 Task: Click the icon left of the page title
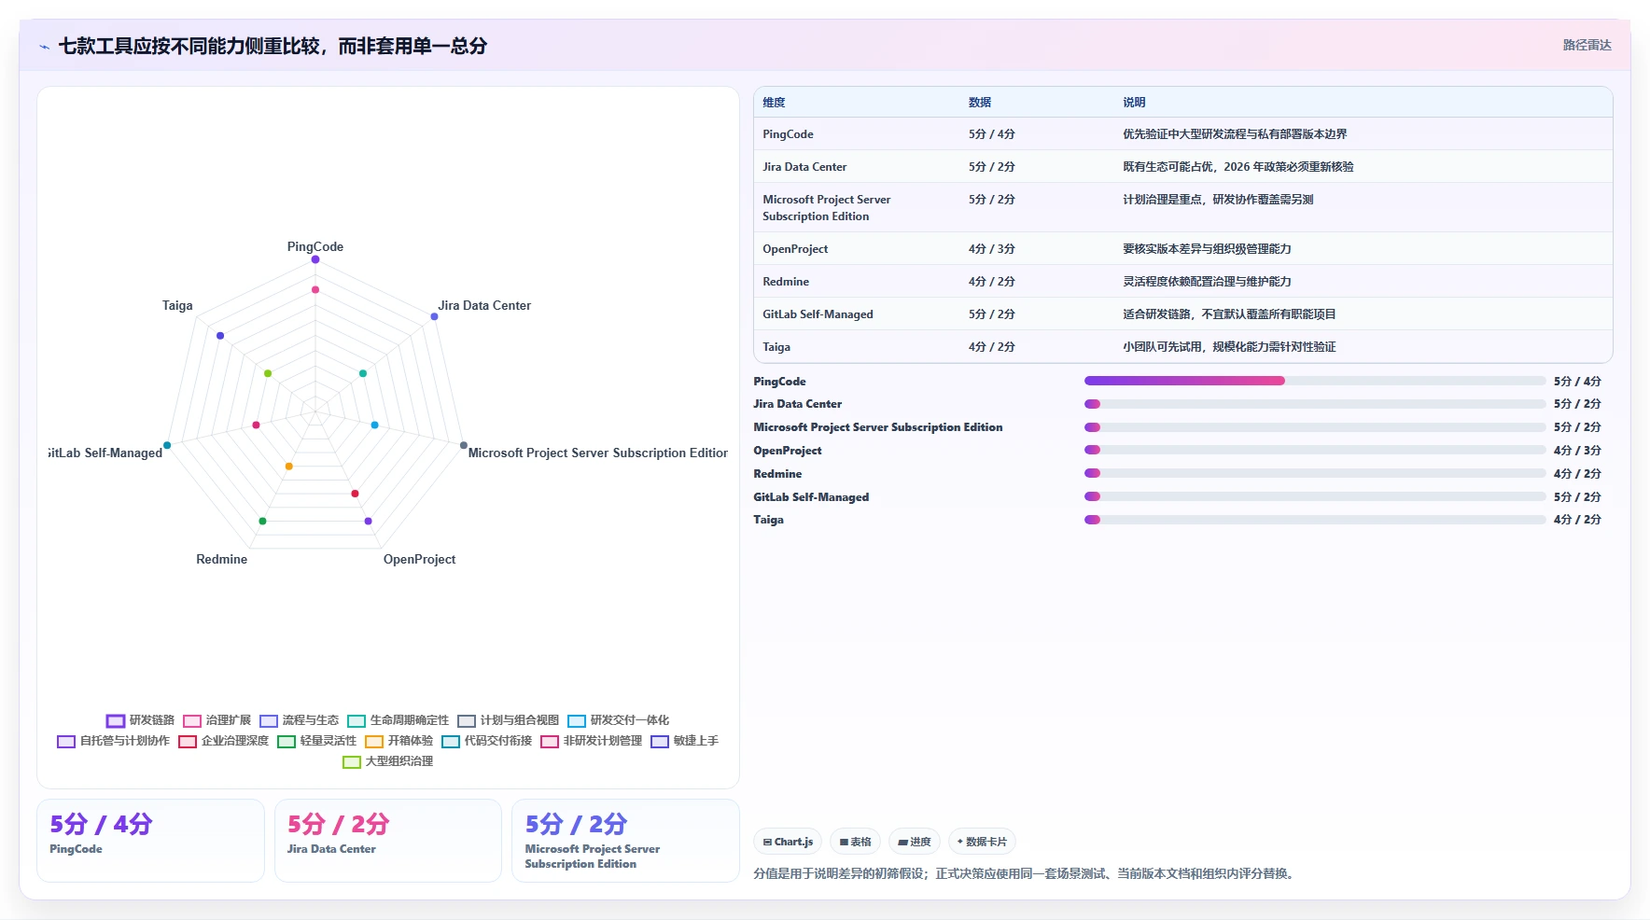click(x=44, y=47)
